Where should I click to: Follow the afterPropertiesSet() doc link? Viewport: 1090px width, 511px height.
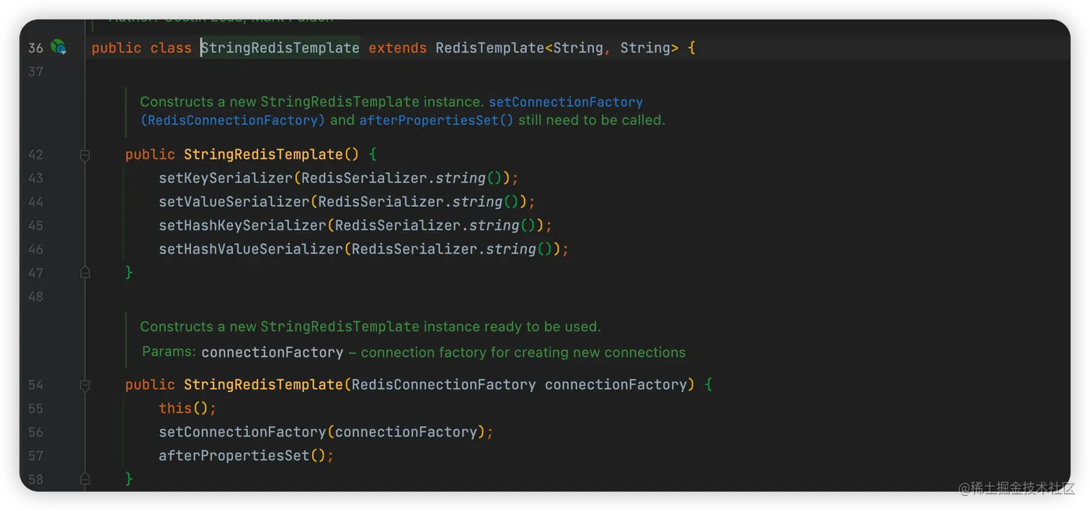pos(436,120)
